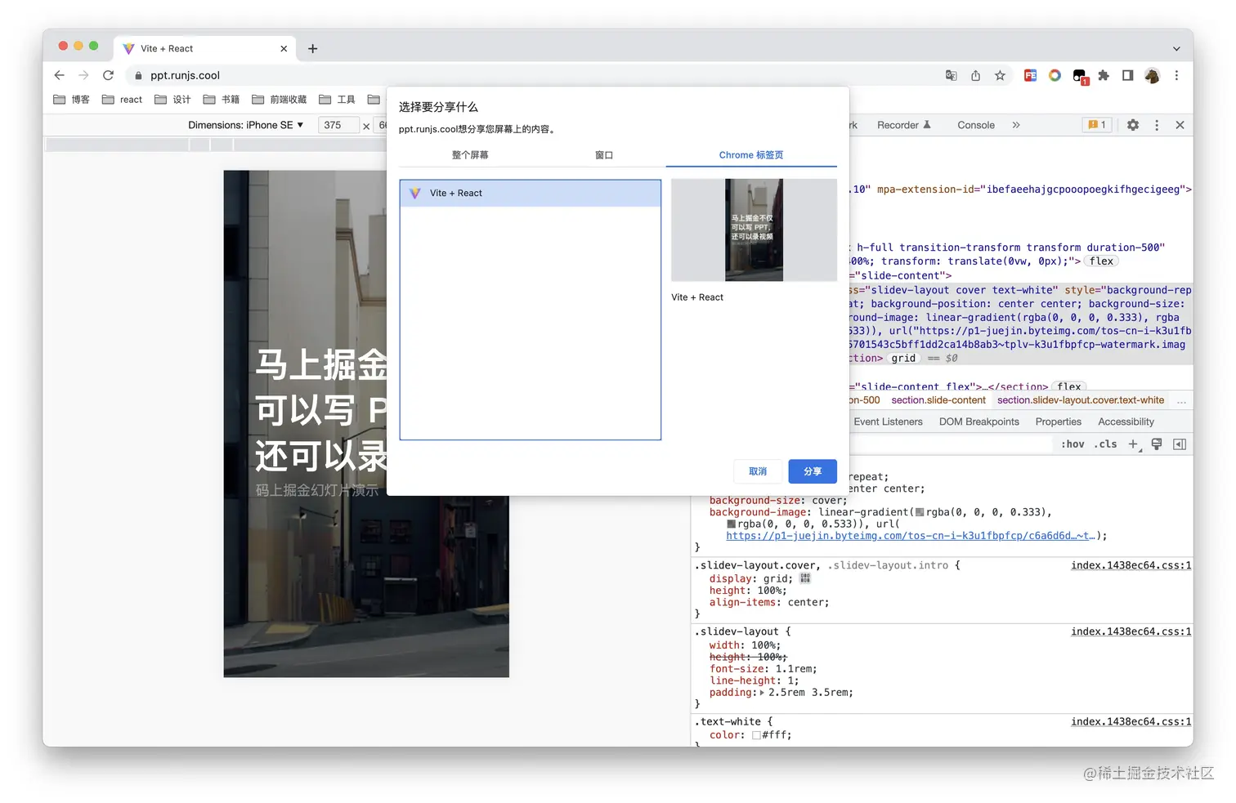This screenshot has width=1236, height=803.
Task: Open color swatch for rgba(0, 0, 0, 0.533)
Action: point(731,524)
